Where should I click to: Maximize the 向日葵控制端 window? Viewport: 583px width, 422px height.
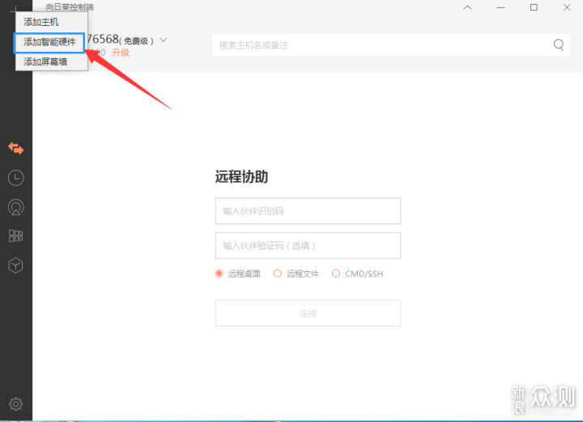pyautogui.click(x=534, y=7)
